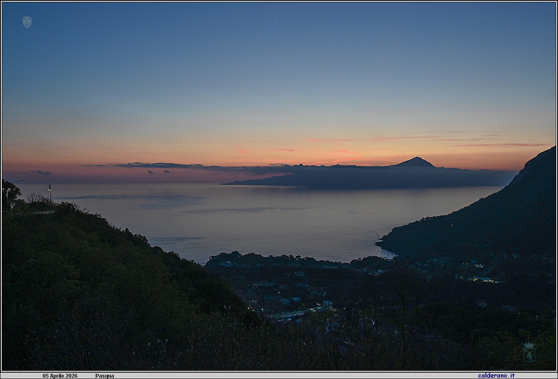
Task: Click the crowned shield emblem bottom-right
Action: click(529, 355)
